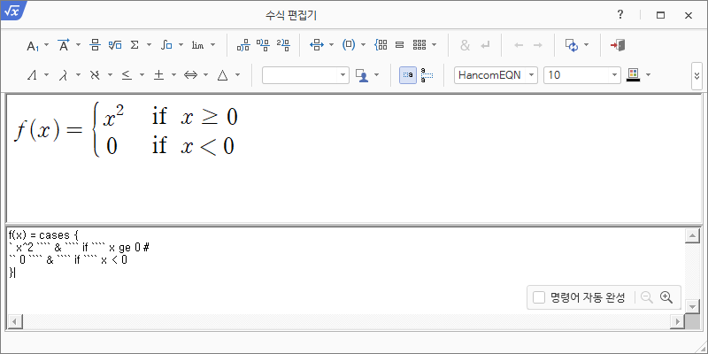Expand the uppercase Greek dropdown arrow
708x354 pixels.
(46, 75)
